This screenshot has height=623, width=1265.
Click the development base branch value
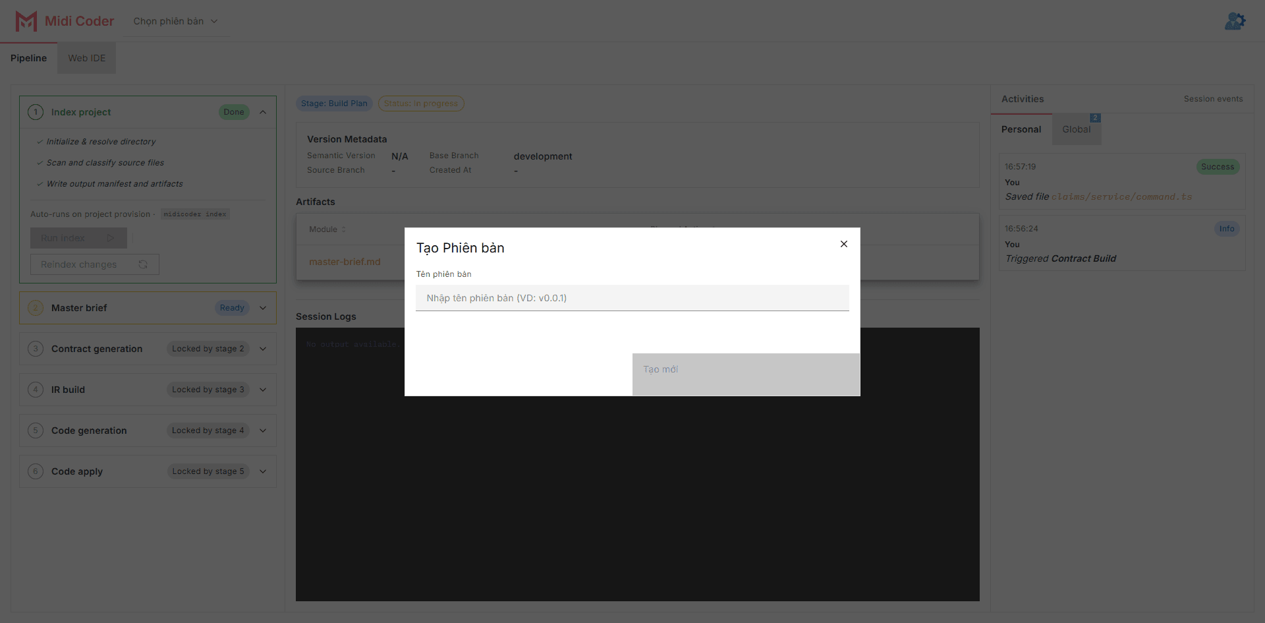(543, 156)
